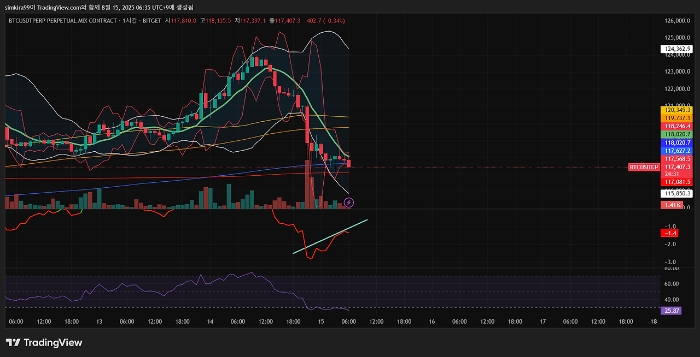Click date 17 on the time axis
700x357 pixels.
[542, 322]
